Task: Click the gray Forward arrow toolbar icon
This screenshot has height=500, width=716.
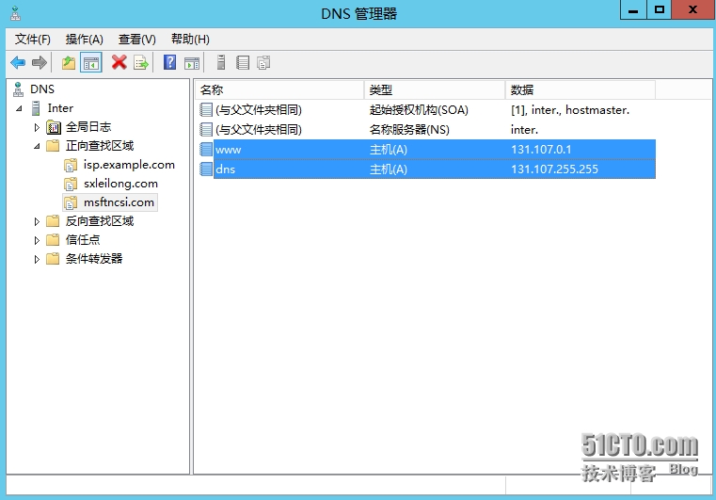Action: (40, 62)
